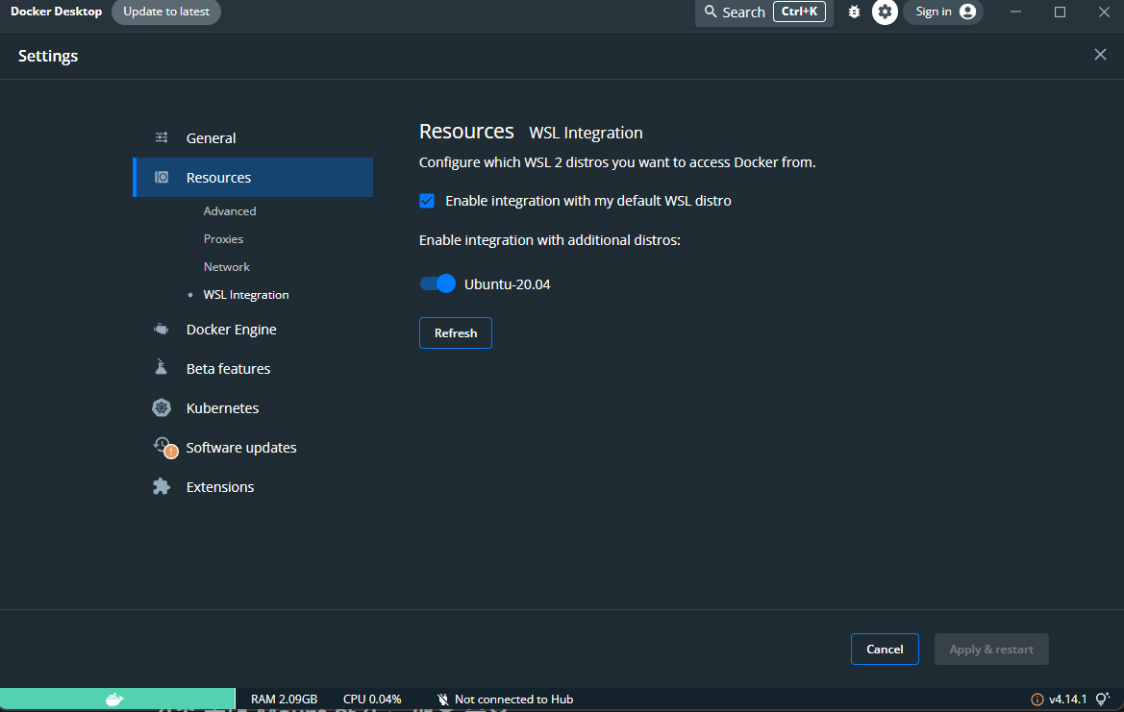Click the Docker whale status icon

tap(114, 700)
